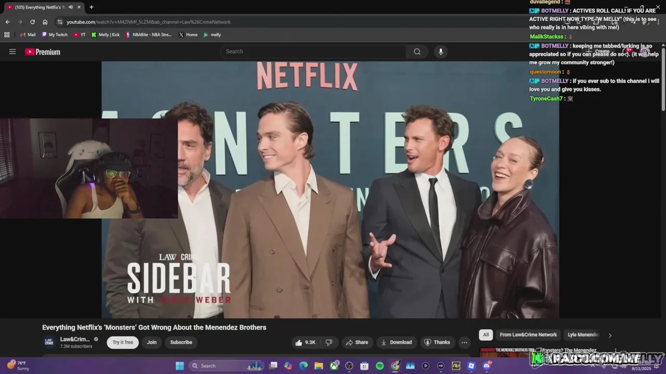The width and height of the screenshot is (666, 374).
Task: Reload the page with the refresh icon
Action: point(32,22)
